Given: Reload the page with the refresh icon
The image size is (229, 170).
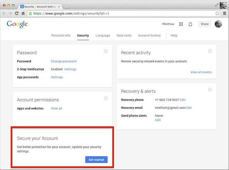Looking at the screenshot, I should [x=17, y=13].
